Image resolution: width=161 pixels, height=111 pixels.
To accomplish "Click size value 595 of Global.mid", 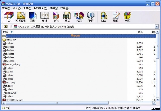I will [141, 93].
